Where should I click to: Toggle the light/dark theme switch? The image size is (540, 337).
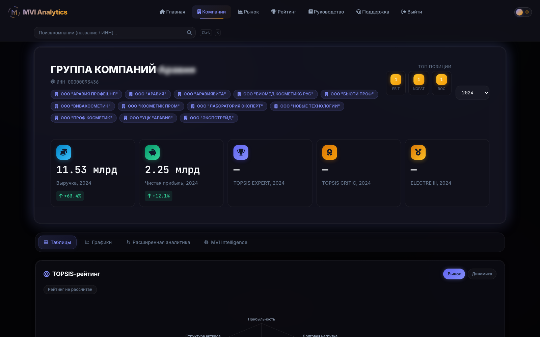pyautogui.click(x=523, y=12)
